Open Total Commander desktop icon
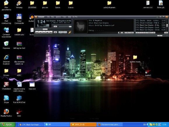169x127 pixels. point(19,19)
